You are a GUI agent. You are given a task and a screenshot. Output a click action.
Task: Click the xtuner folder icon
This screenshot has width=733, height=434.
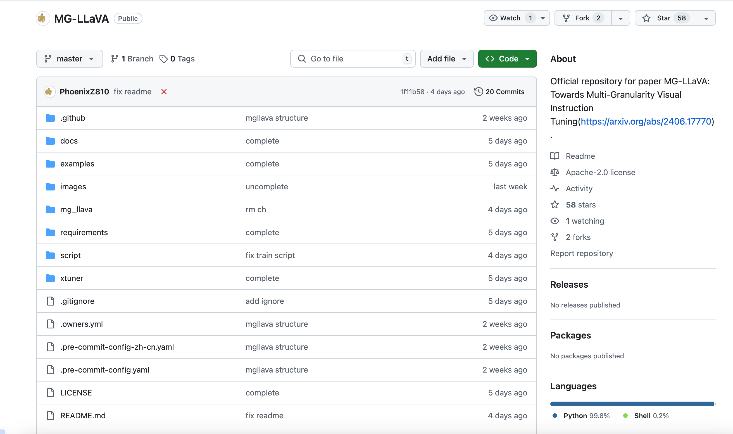(x=50, y=278)
